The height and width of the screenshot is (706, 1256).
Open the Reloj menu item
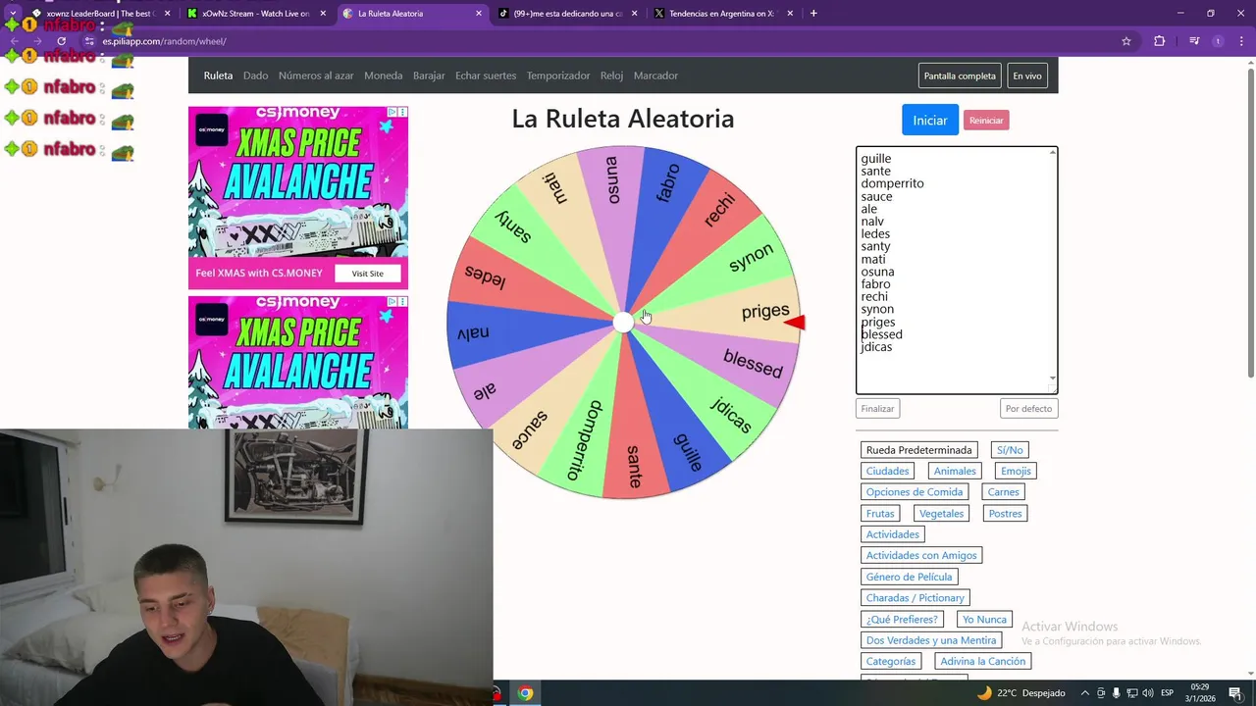click(611, 76)
